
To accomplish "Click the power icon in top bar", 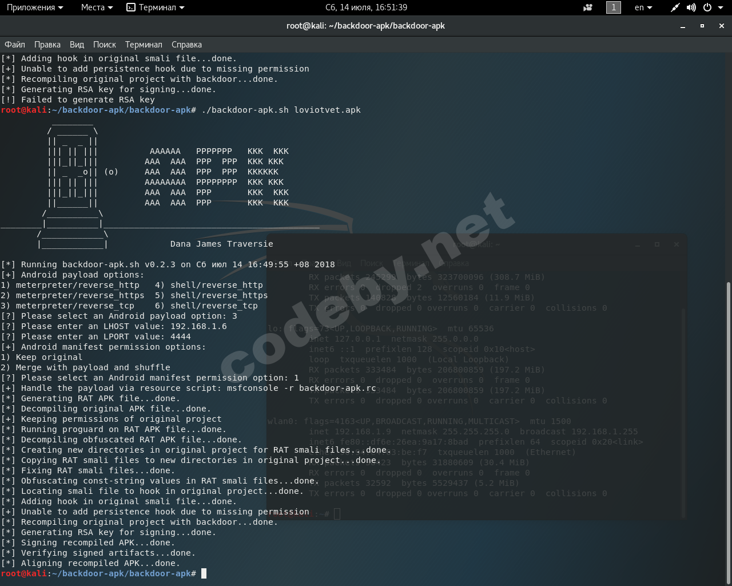I will (x=707, y=7).
